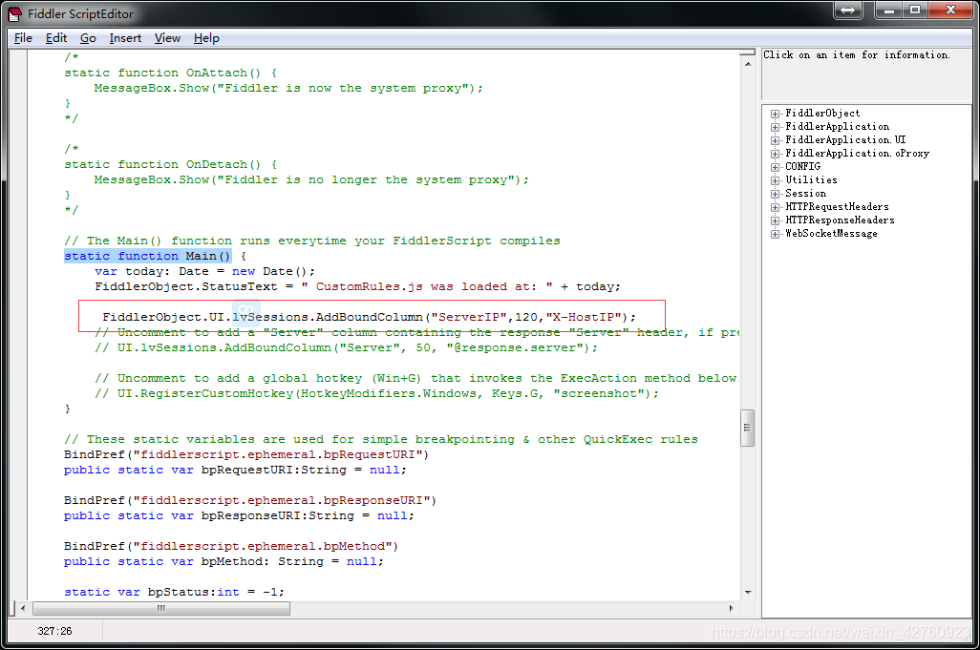The height and width of the screenshot is (650, 980).
Task: Expand the FiddlerApplication node's plus box
Action: click(775, 127)
